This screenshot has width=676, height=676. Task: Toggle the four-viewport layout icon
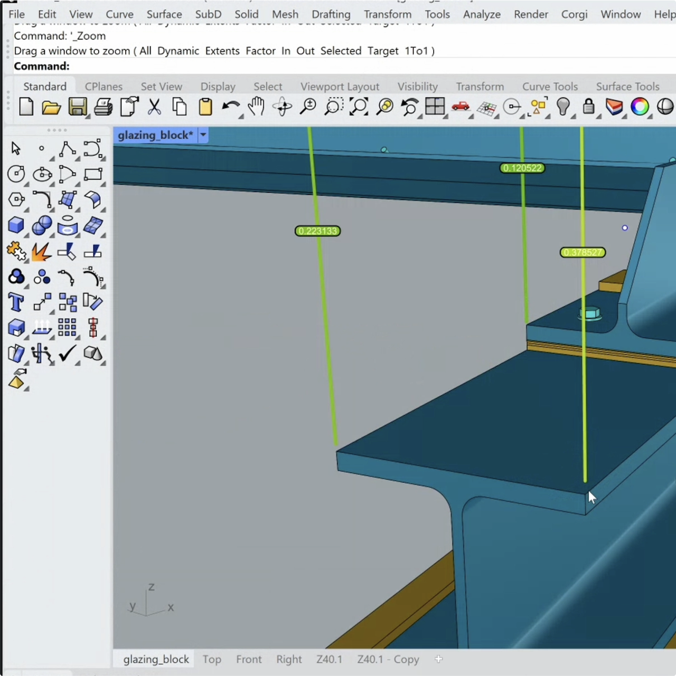435,107
